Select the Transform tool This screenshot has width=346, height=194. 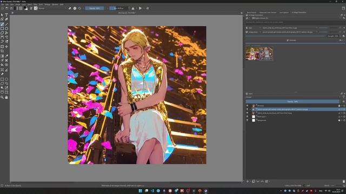point(2,47)
